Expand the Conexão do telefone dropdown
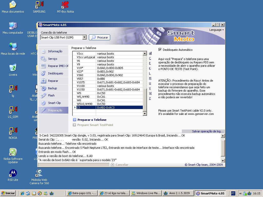Screen dimensions: 263x197 (84, 37)
